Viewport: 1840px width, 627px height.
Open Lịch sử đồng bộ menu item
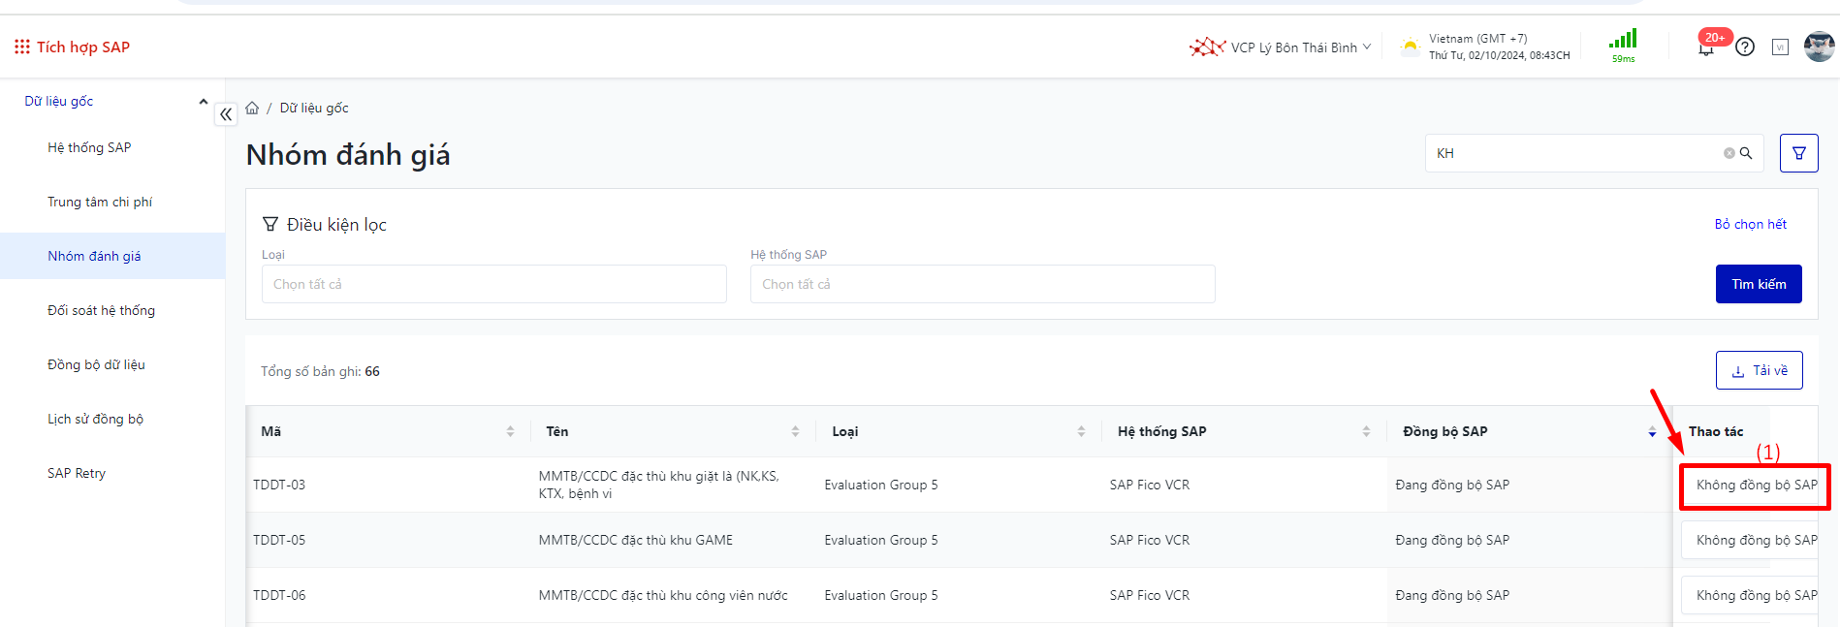click(x=95, y=419)
